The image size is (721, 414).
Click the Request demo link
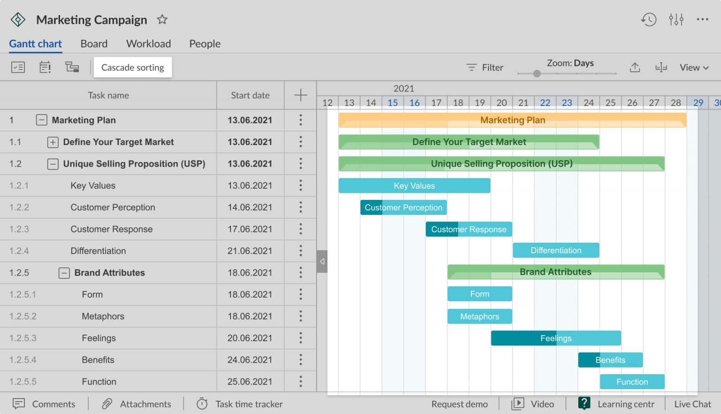tap(459, 404)
